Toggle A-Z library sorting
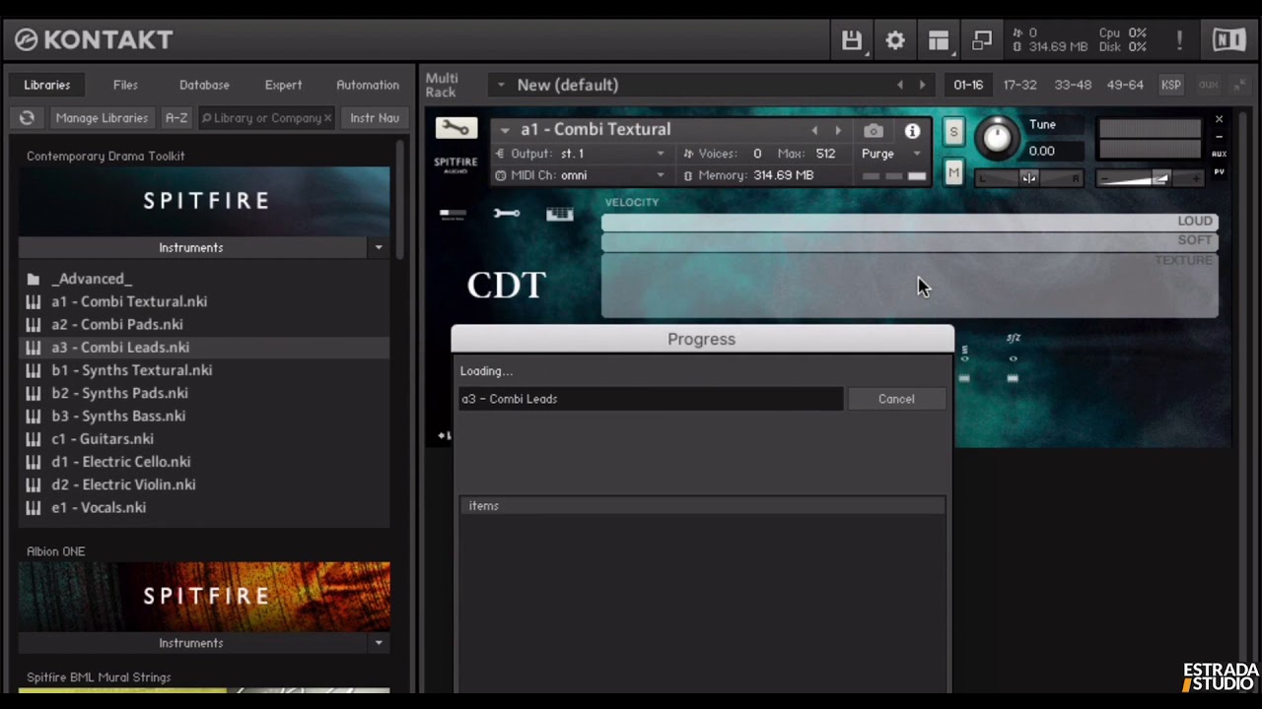The height and width of the screenshot is (709, 1262). 175,118
